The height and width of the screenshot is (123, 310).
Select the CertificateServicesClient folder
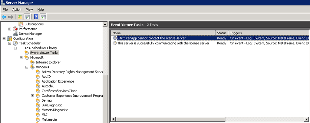click(x=59, y=91)
